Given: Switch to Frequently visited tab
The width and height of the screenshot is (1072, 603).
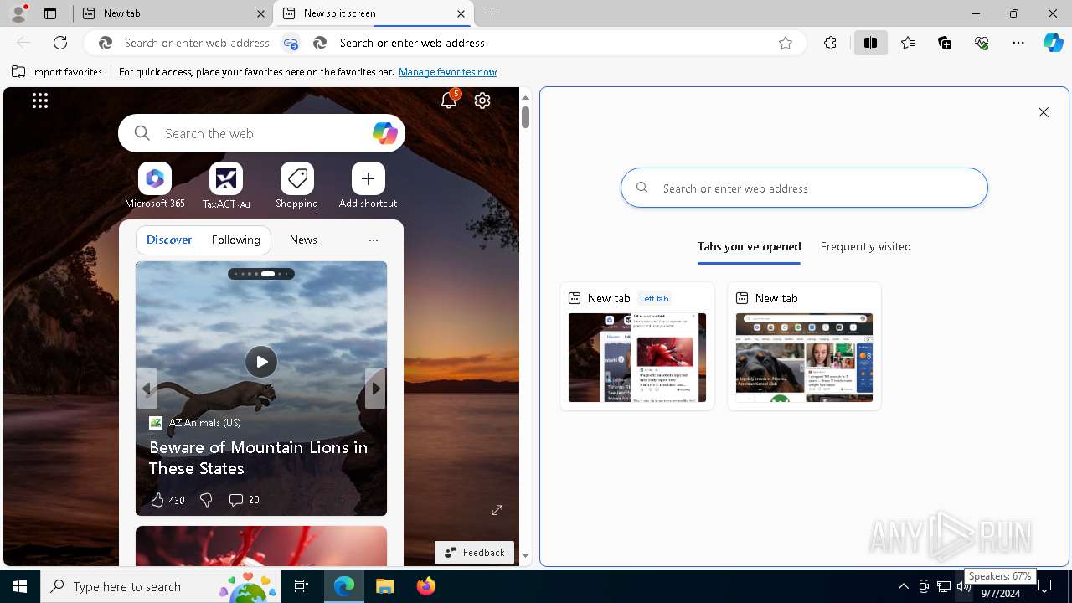Looking at the screenshot, I should 866,247.
